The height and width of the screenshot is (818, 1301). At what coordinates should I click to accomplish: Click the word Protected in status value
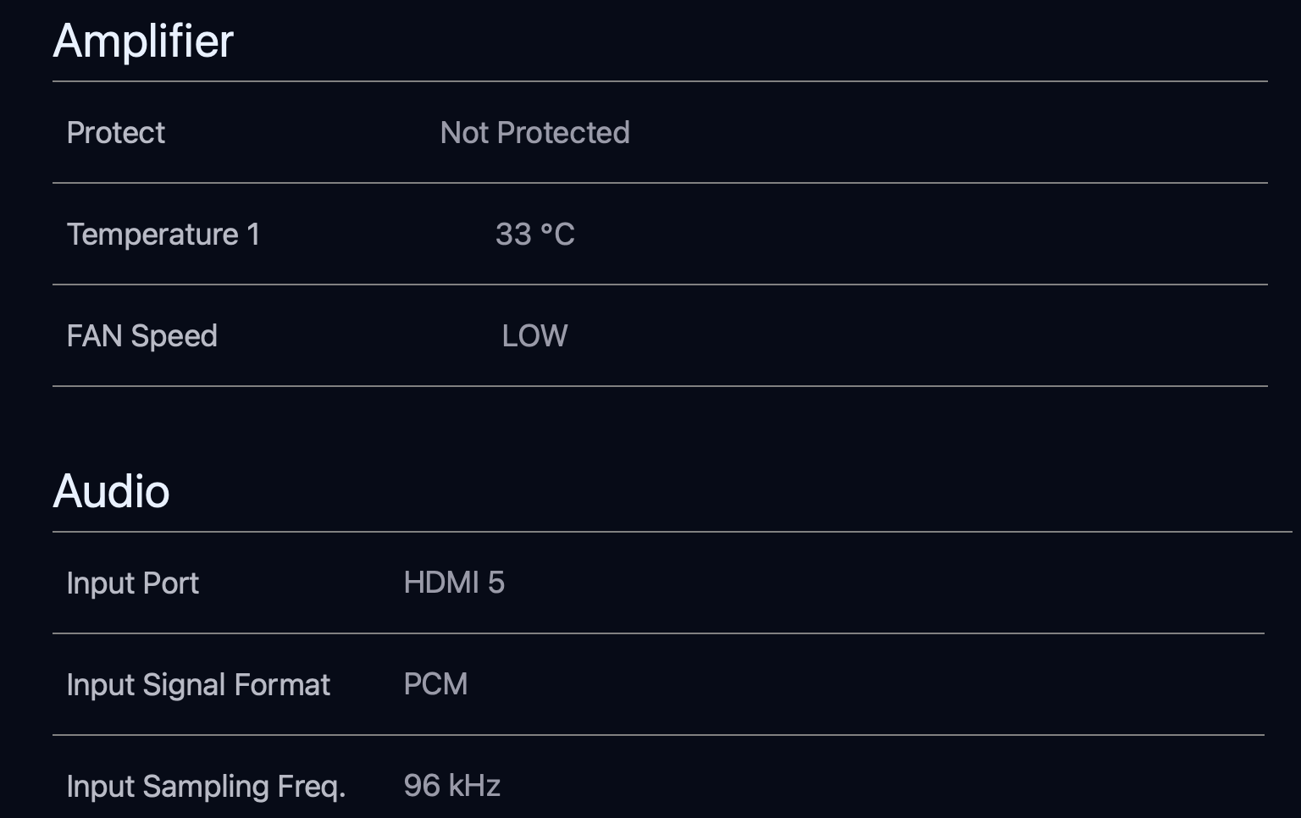pyautogui.click(x=563, y=133)
